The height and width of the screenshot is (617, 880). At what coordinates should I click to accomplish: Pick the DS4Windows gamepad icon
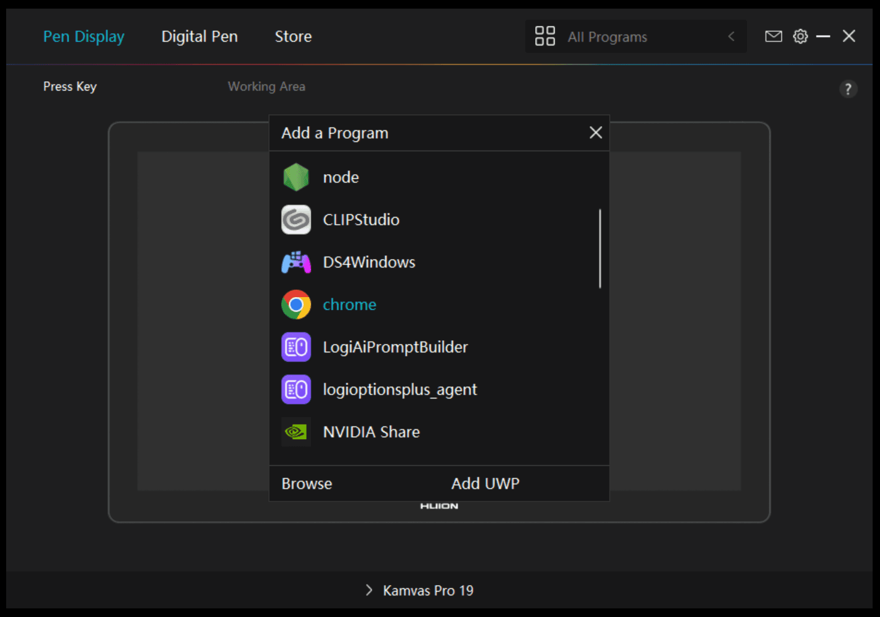click(296, 262)
